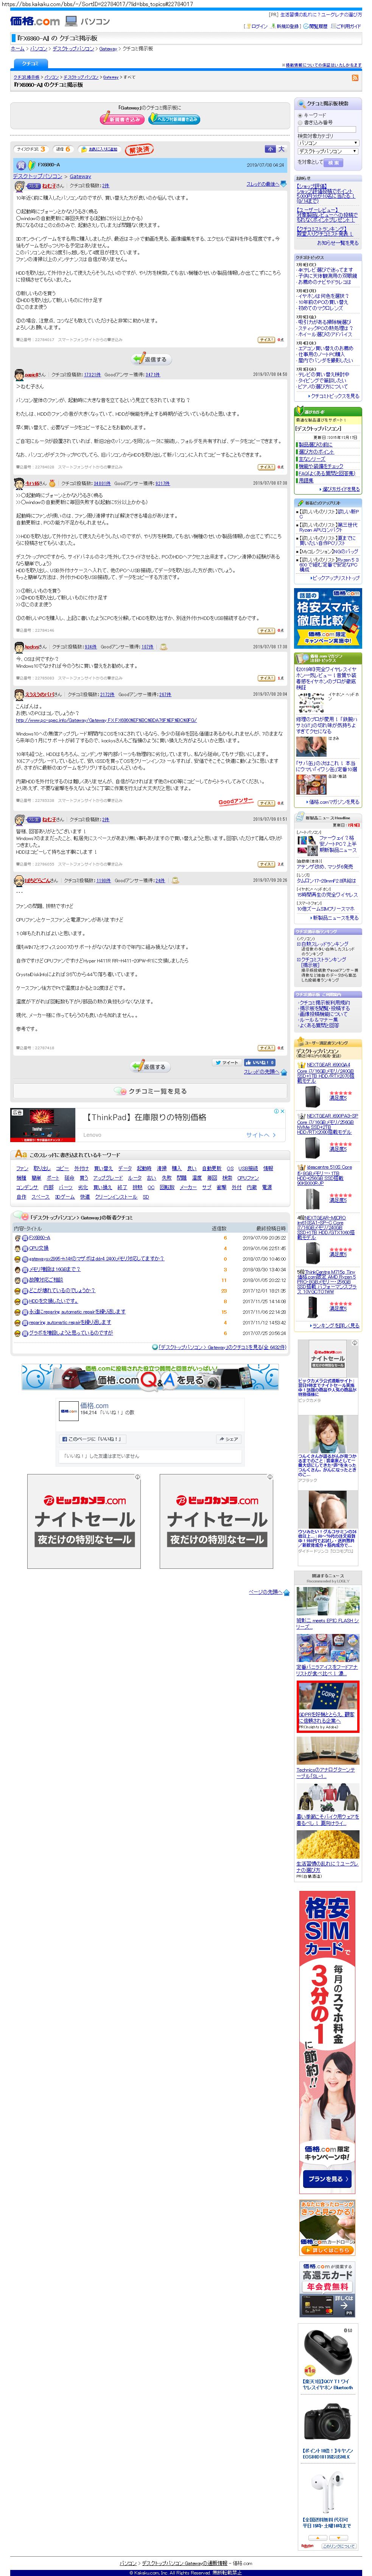Screen dimensions: 372x2576
Task: Click the 検索 search button
Action: click(x=334, y=162)
